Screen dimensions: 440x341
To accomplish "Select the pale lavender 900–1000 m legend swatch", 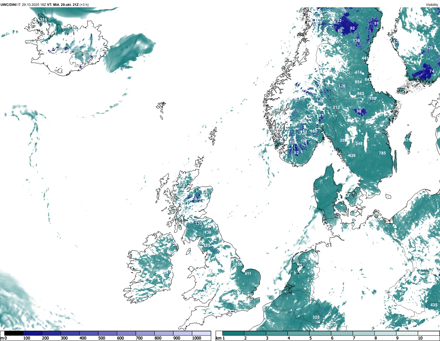I will coord(183,333).
